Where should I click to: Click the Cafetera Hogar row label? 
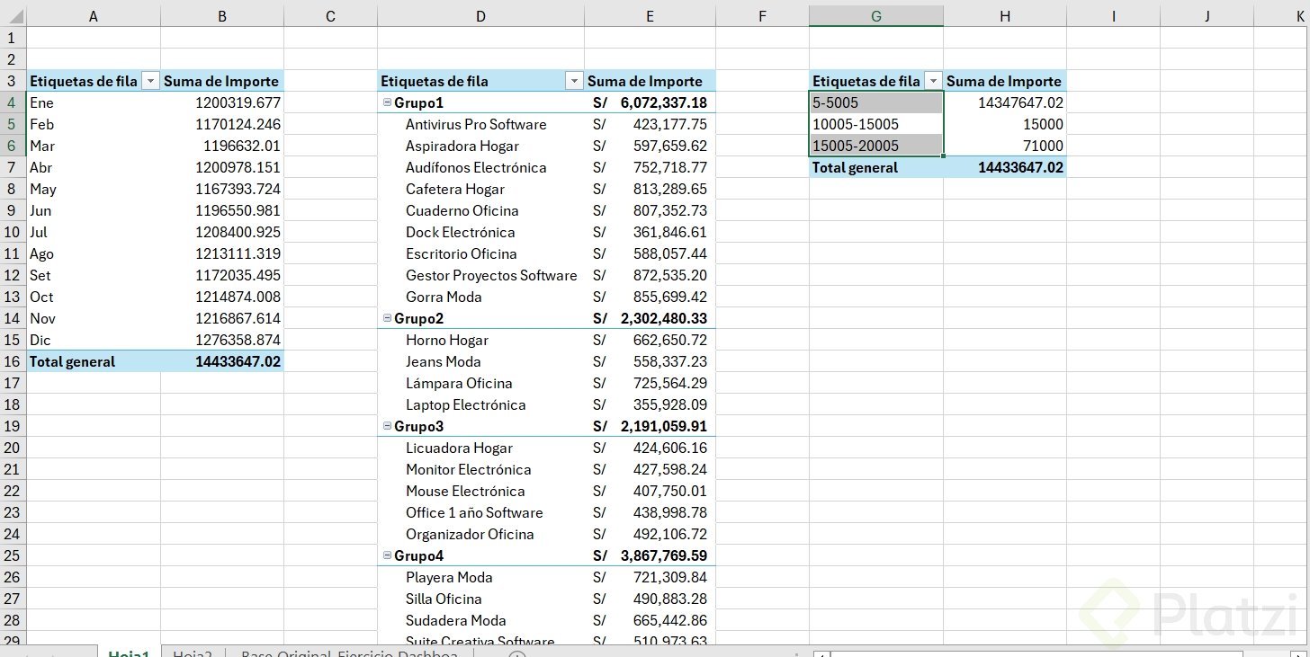tap(455, 189)
